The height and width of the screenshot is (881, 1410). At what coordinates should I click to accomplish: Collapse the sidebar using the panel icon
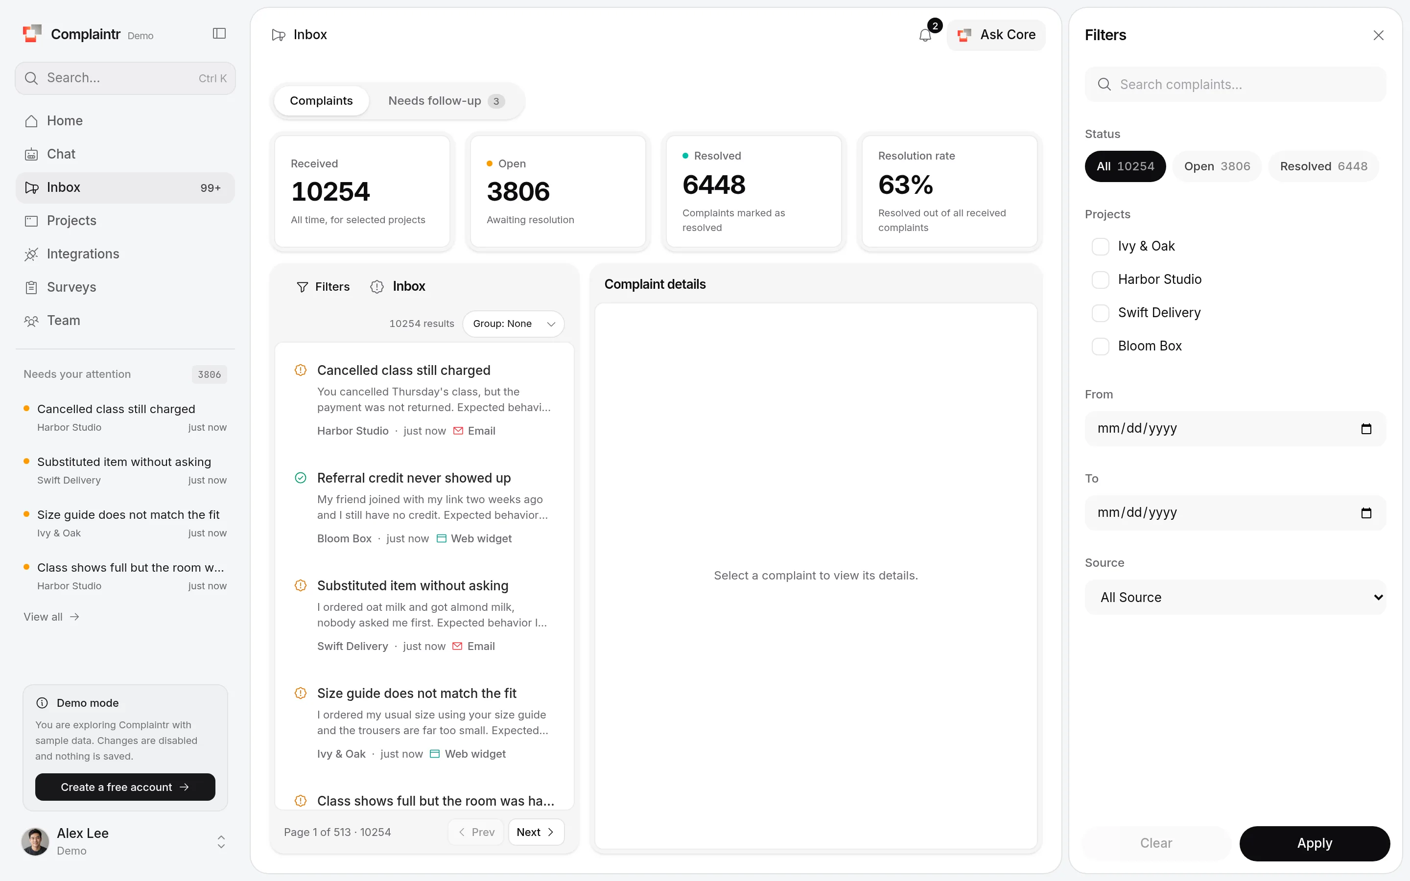point(219,34)
